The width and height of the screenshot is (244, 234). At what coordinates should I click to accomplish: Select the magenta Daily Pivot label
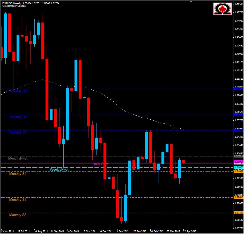[x=100, y=164]
